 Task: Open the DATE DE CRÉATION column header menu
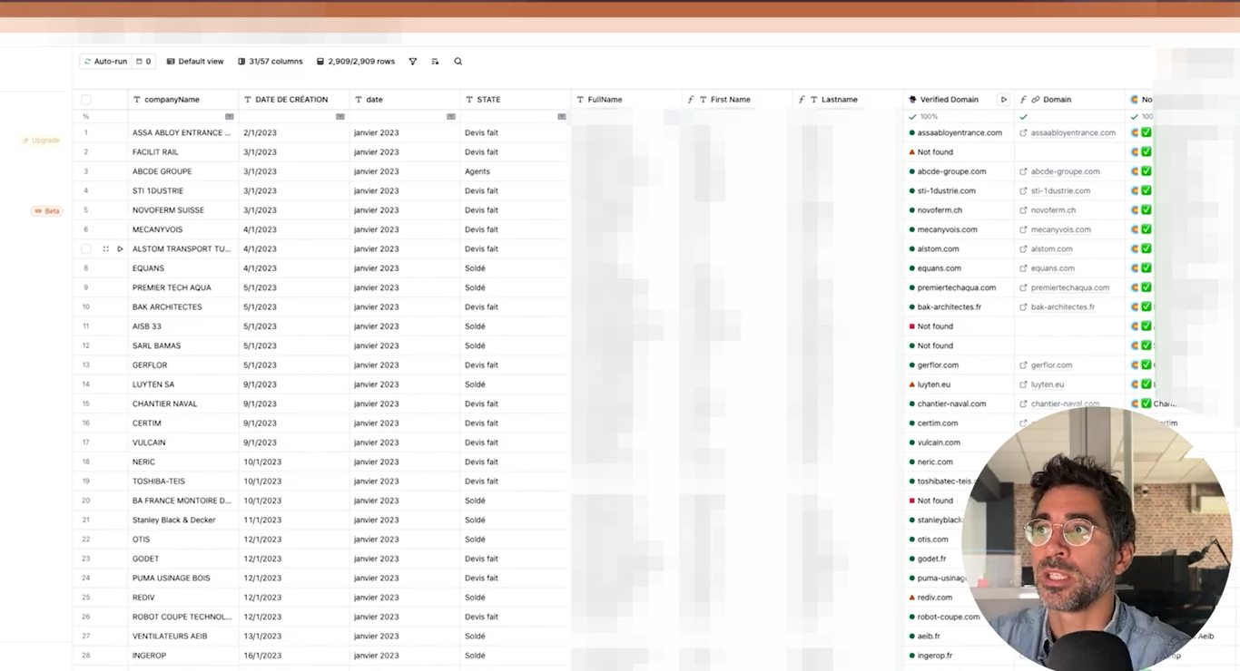point(294,100)
